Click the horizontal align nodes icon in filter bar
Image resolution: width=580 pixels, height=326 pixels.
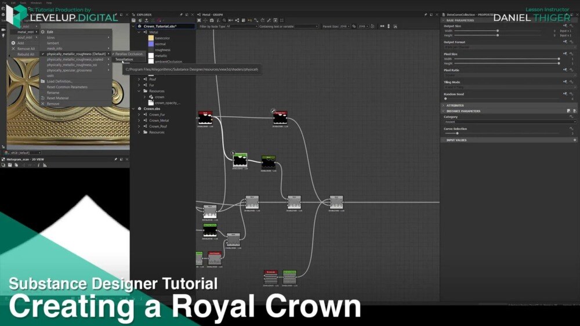click(x=382, y=26)
